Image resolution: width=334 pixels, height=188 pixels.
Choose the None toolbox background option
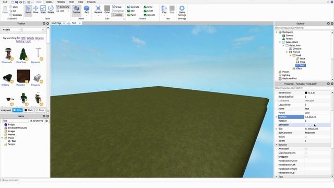(x=40, y=110)
